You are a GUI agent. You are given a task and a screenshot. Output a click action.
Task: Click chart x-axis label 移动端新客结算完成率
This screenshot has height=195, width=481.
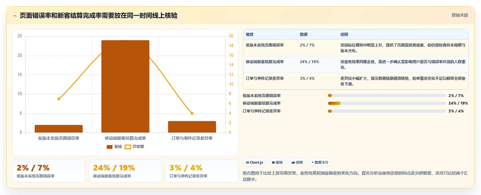(125, 138)
